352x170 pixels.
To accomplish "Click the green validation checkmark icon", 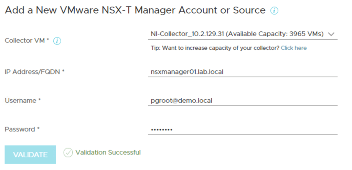I will point(68,152).
